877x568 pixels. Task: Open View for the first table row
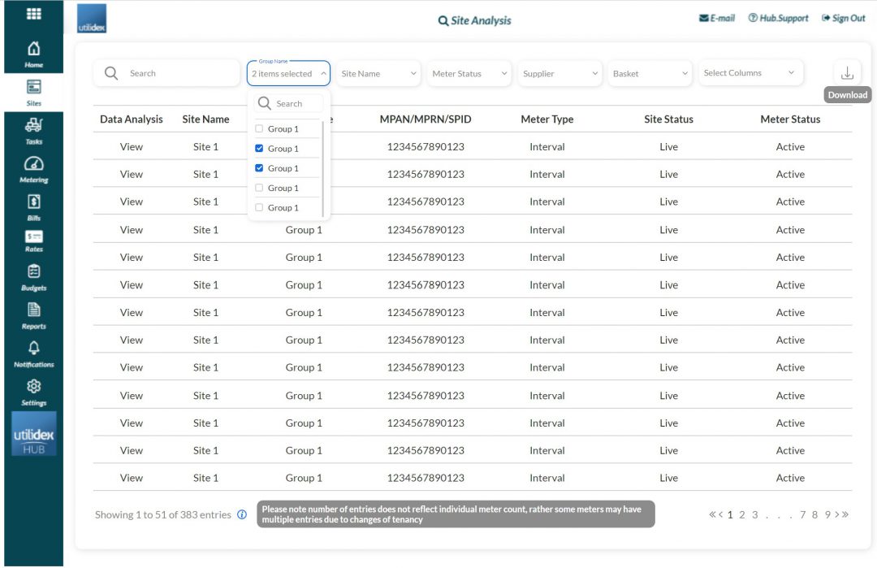131,146
